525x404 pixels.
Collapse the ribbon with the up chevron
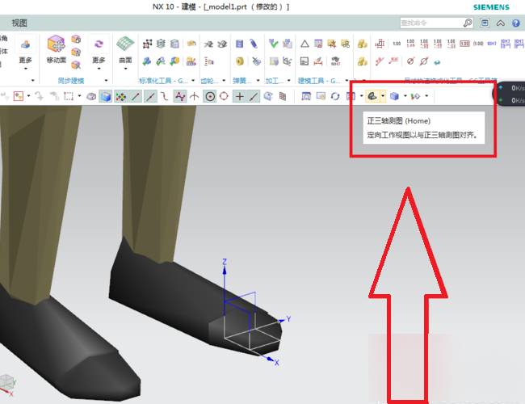point(500,23)
